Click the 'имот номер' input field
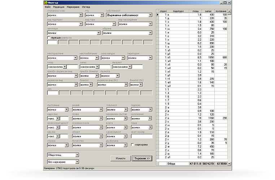This screenshot has width=275, height=180. point(141,136)
